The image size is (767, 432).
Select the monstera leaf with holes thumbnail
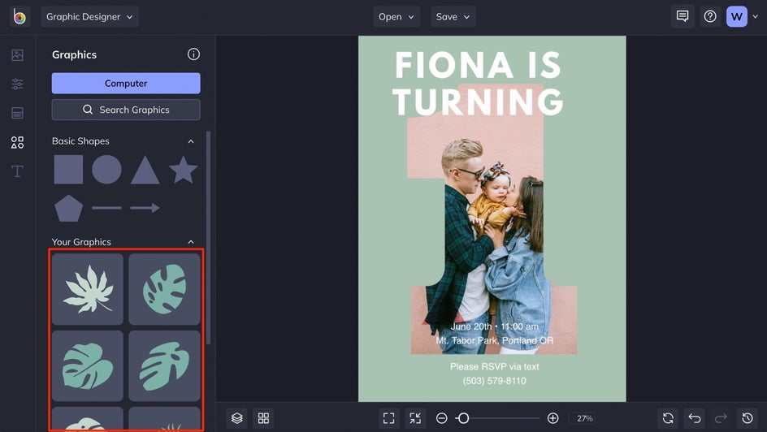tap(164, 289)
